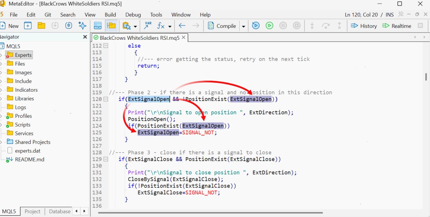Click the VAR arrow icon

click(148, 26)
